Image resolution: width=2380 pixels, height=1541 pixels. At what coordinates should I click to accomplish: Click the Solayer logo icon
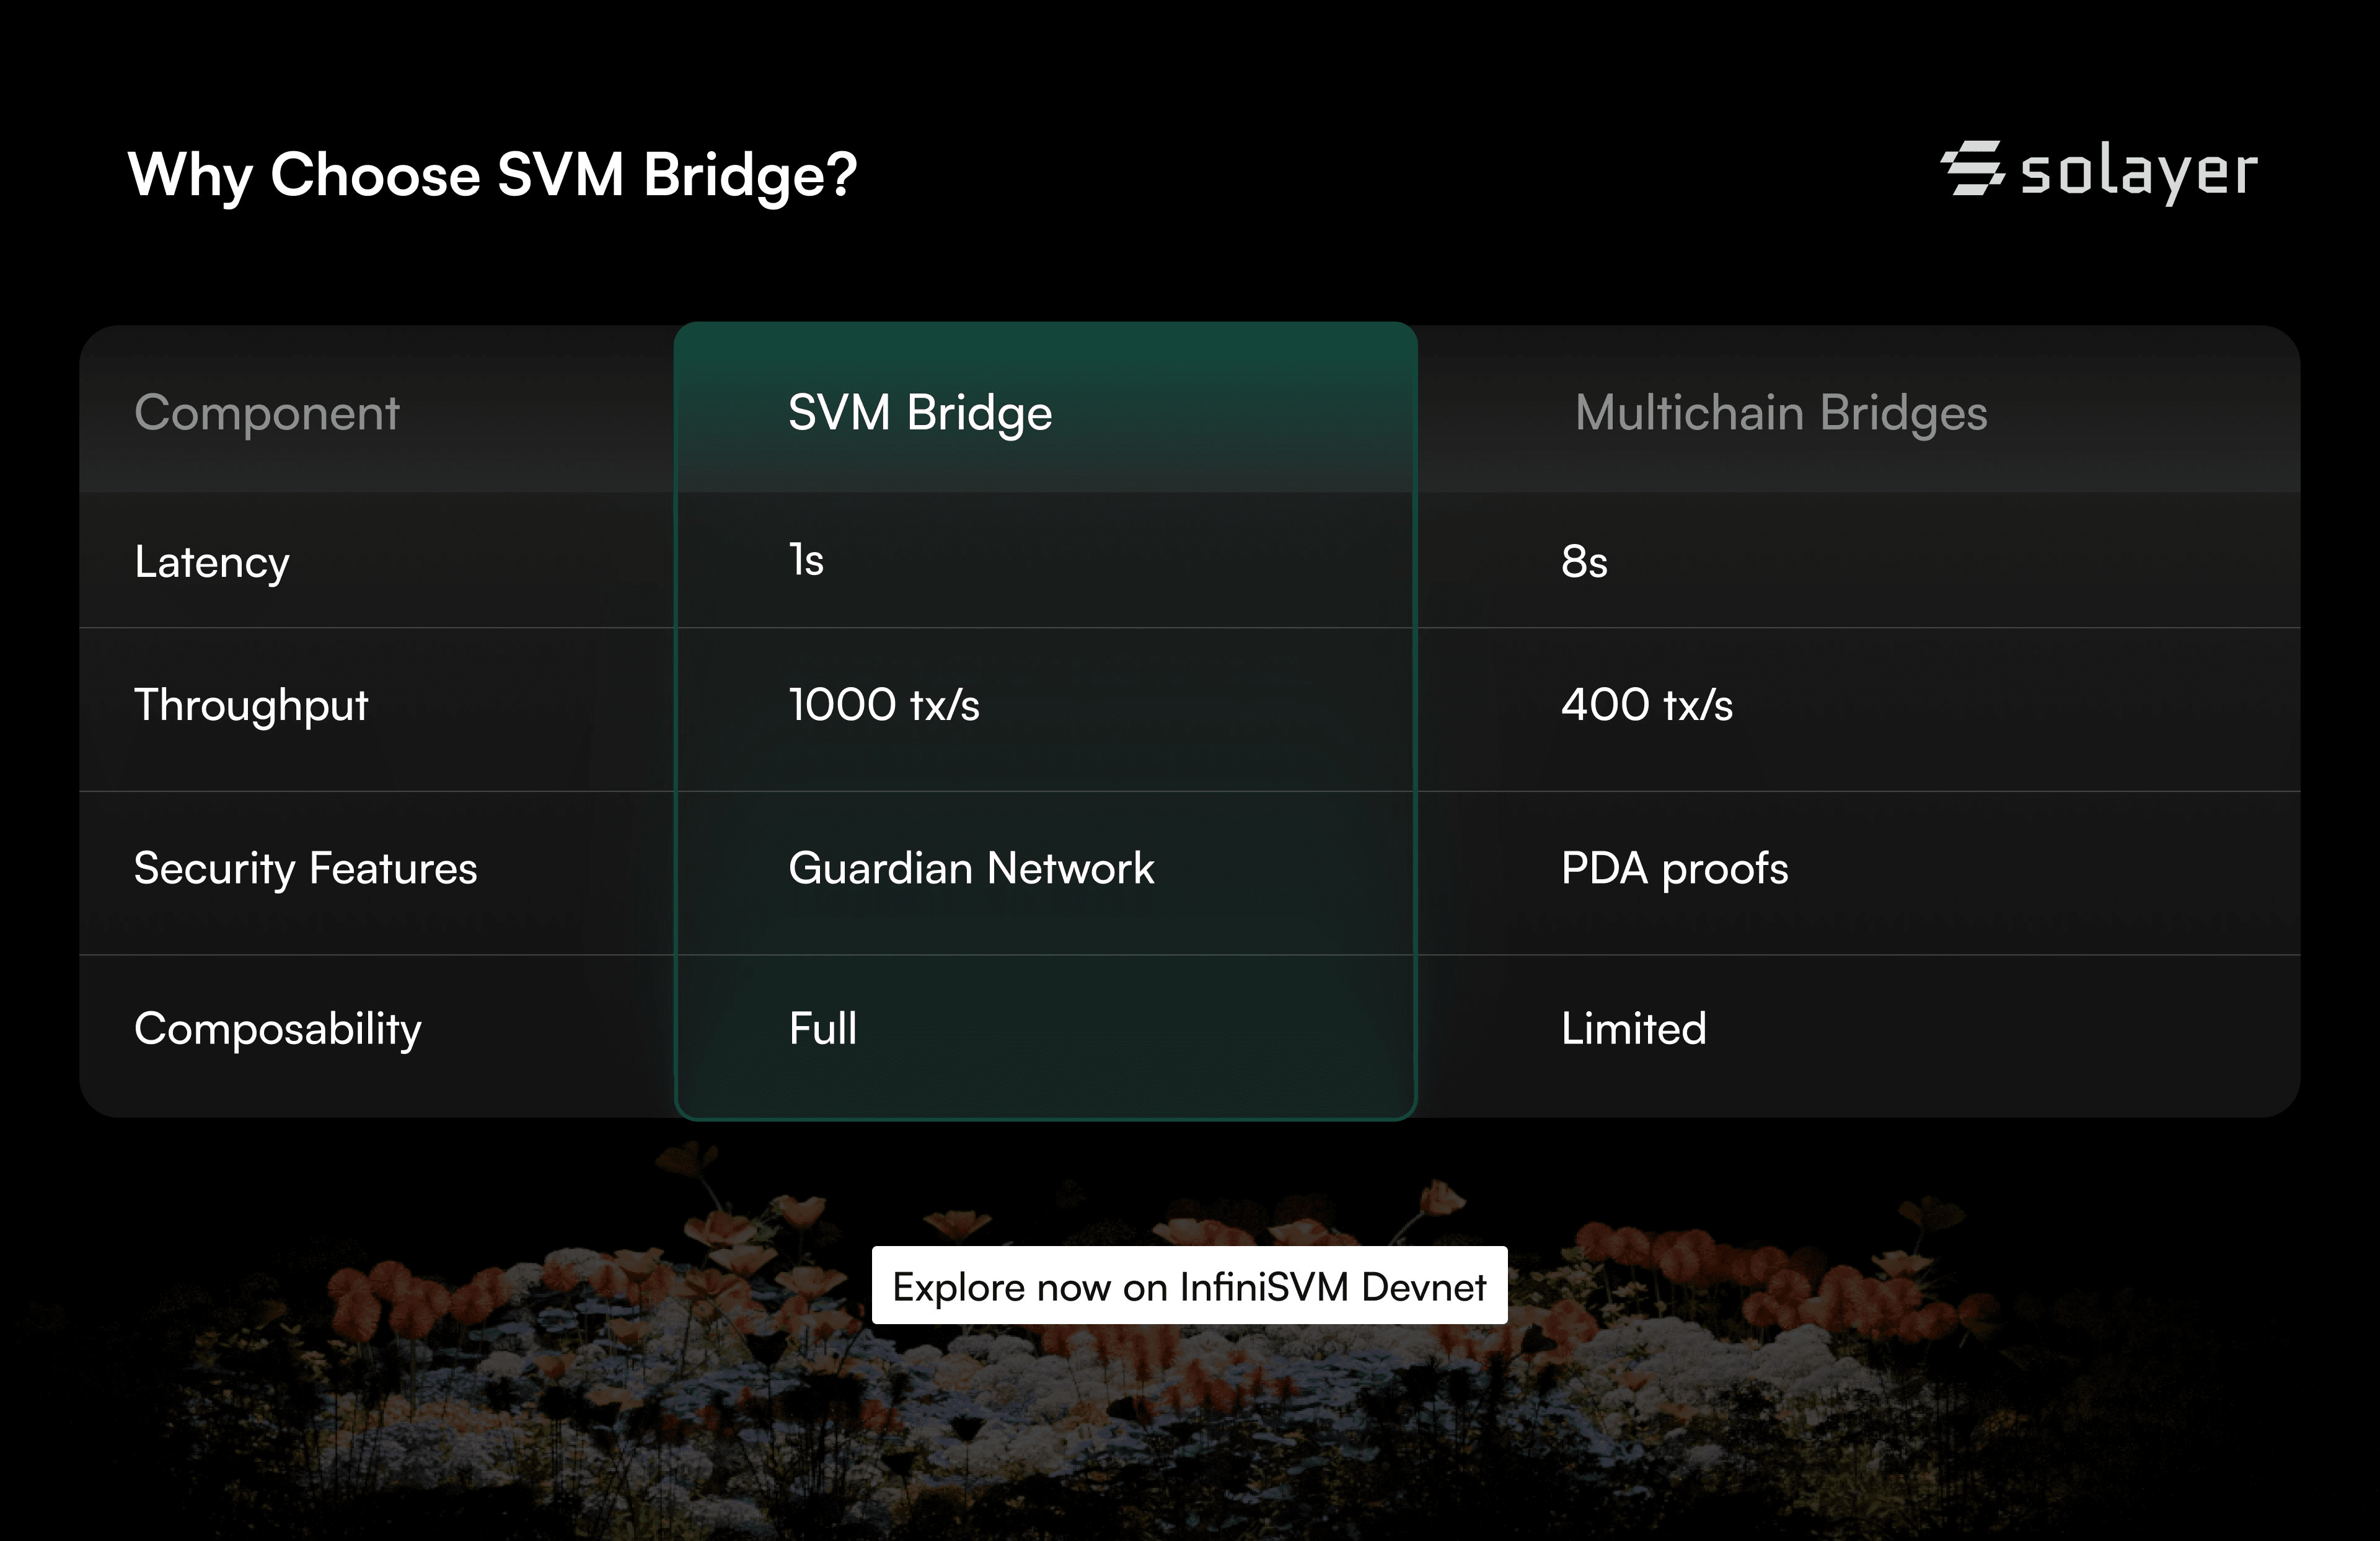[x=1973, y=168]
